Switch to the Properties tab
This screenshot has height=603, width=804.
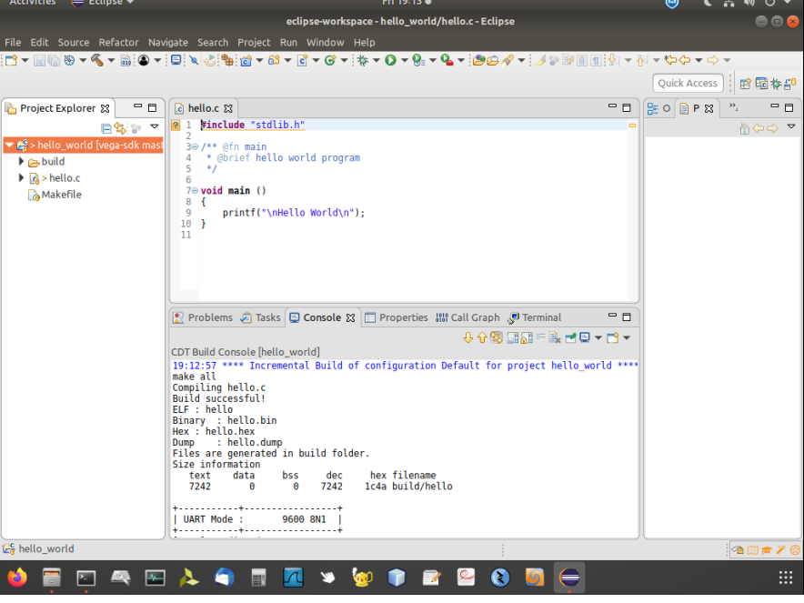pos(397,317)
